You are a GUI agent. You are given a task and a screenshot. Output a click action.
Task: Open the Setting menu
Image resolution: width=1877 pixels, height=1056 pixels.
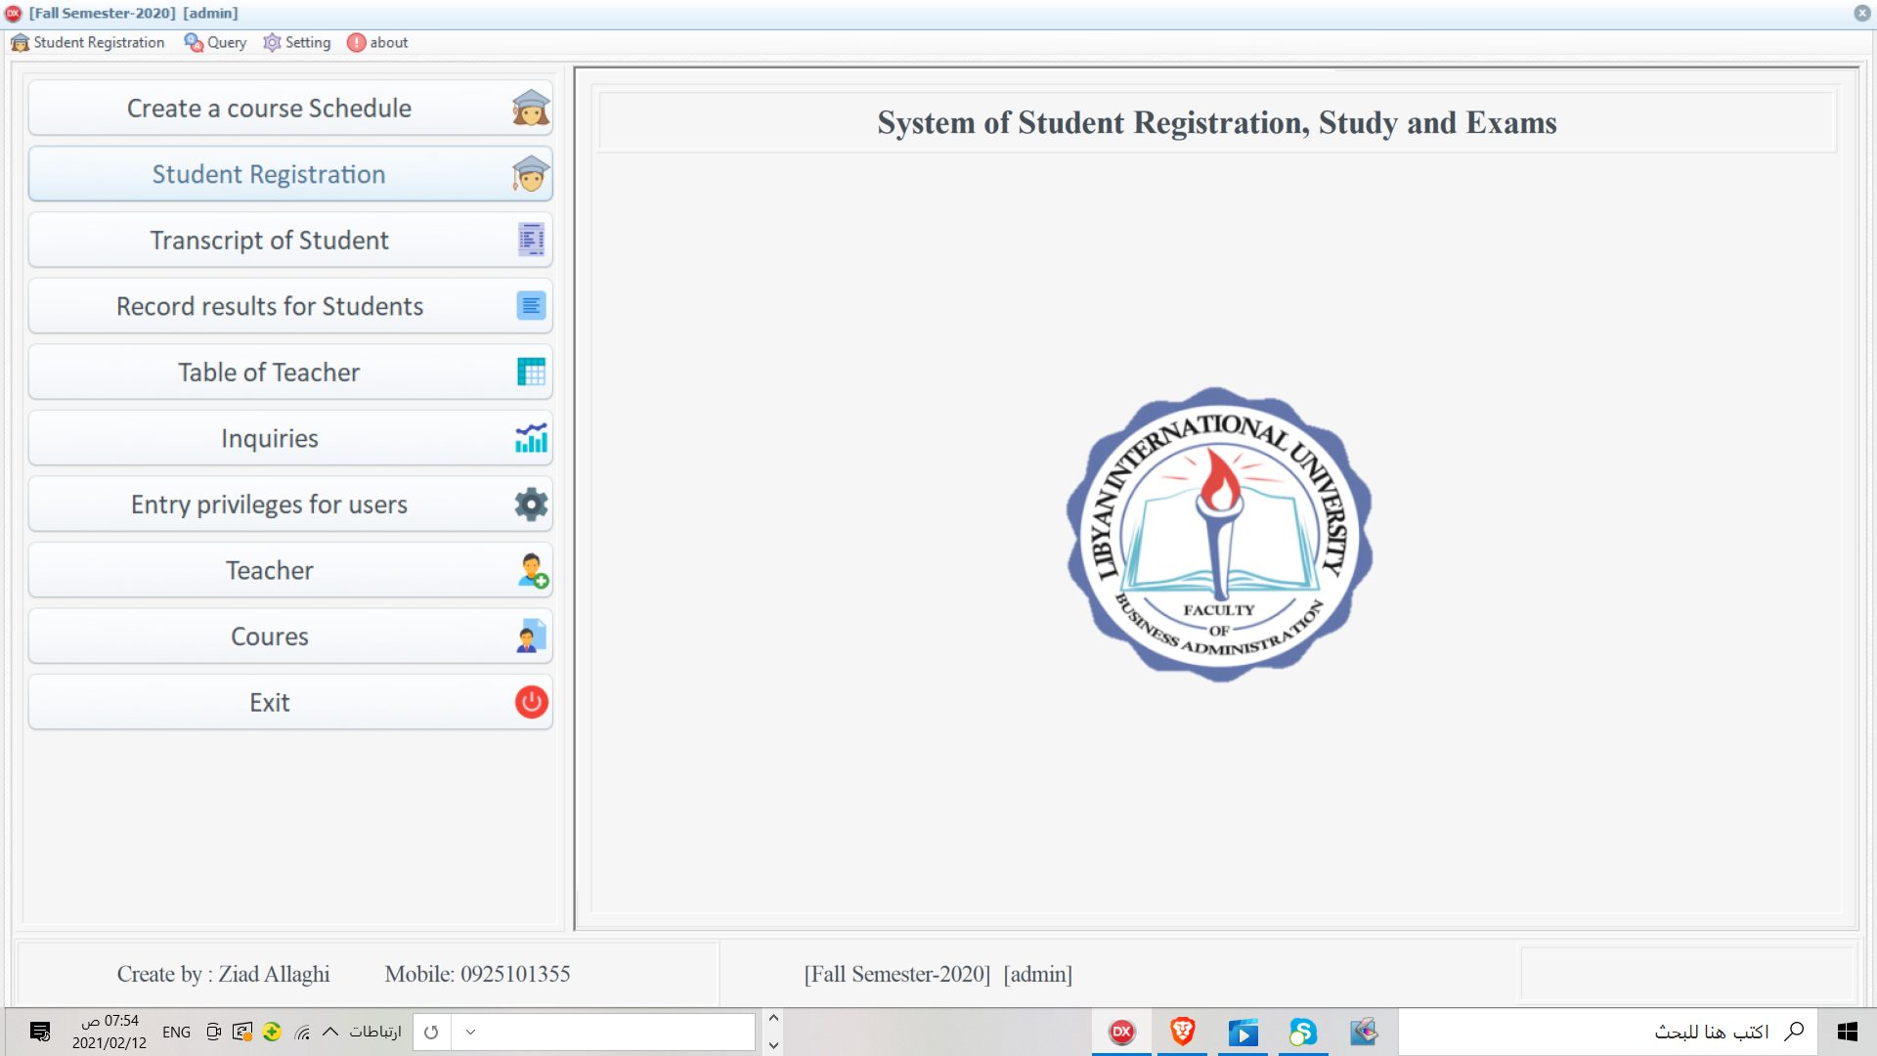pos(297,42)
